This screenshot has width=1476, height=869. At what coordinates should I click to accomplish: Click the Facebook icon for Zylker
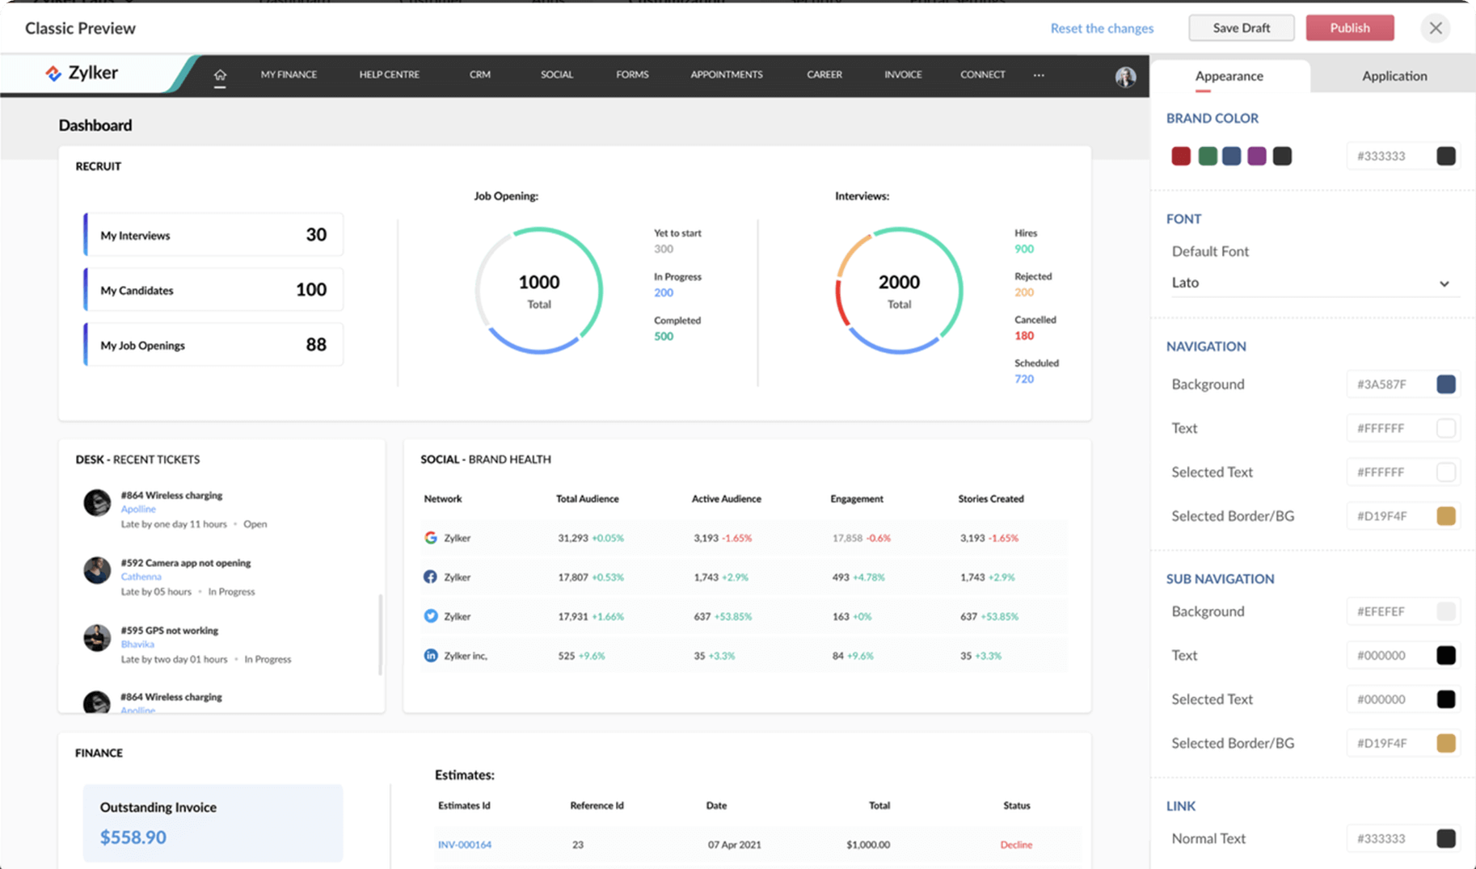tap(431, 576)
